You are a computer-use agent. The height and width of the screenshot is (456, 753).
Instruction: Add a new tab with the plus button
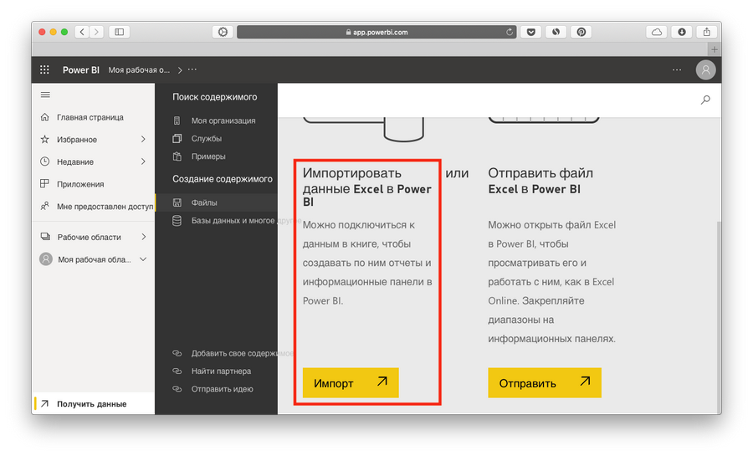tap(715, 49)
